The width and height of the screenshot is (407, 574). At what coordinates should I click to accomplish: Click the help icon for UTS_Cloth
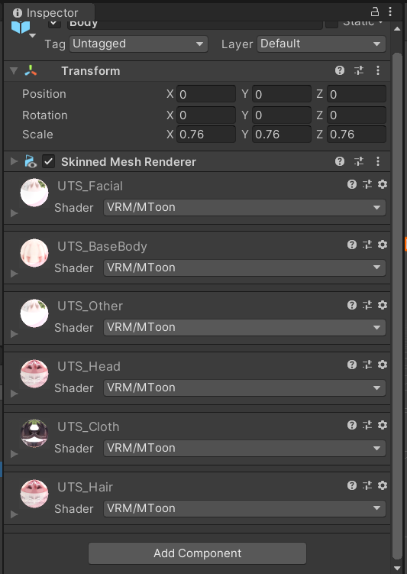coord(352,425)
